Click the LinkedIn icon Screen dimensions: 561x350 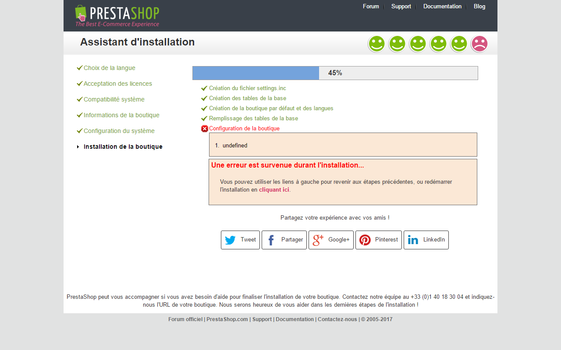coord(413,240)
